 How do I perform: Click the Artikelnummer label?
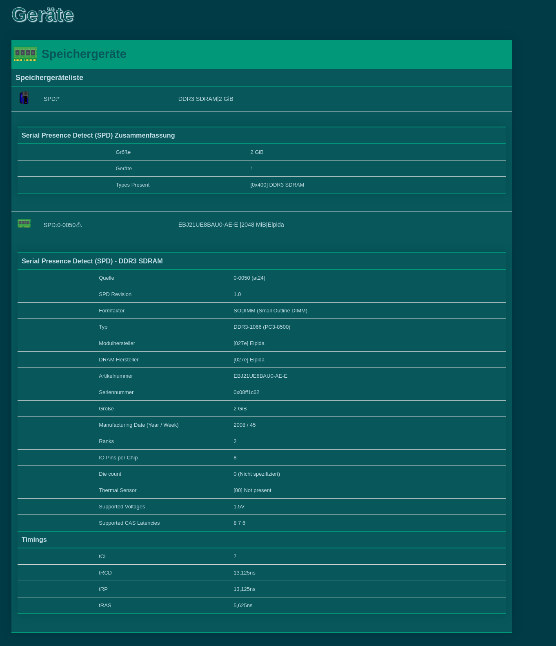pyautogui.click(x=116, y=376)
